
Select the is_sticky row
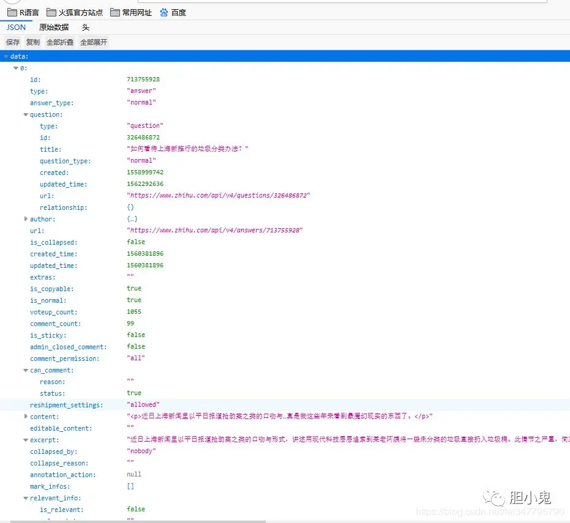[x=285, y=335]
